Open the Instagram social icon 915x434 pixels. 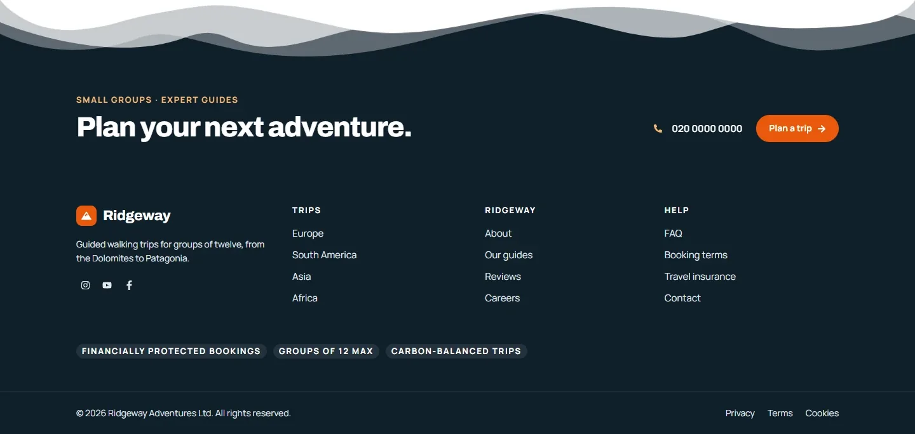coord(85,286)
